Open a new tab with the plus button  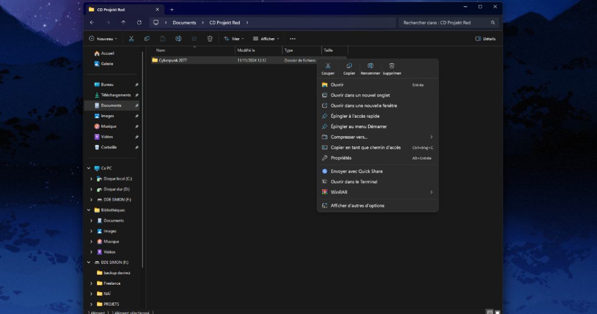[172, 9]
